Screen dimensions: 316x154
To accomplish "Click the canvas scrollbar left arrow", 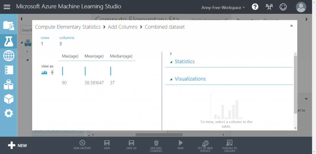I will pos(93,135).
